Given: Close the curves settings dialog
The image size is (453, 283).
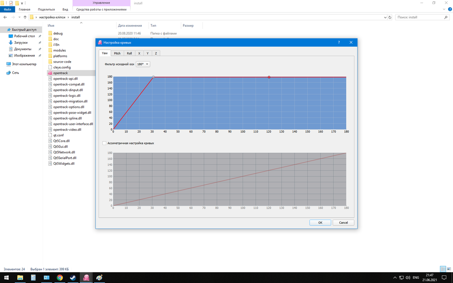Looking at the screenshot, I should click(351, 43).
